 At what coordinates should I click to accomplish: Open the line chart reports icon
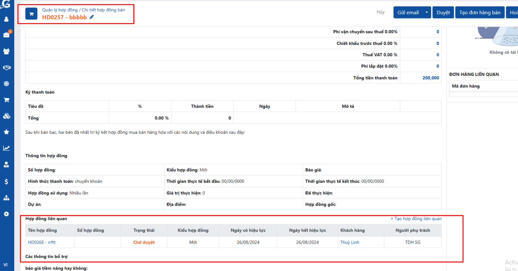6,148
